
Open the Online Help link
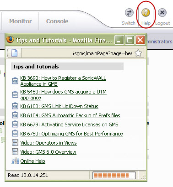pos(32,161)
